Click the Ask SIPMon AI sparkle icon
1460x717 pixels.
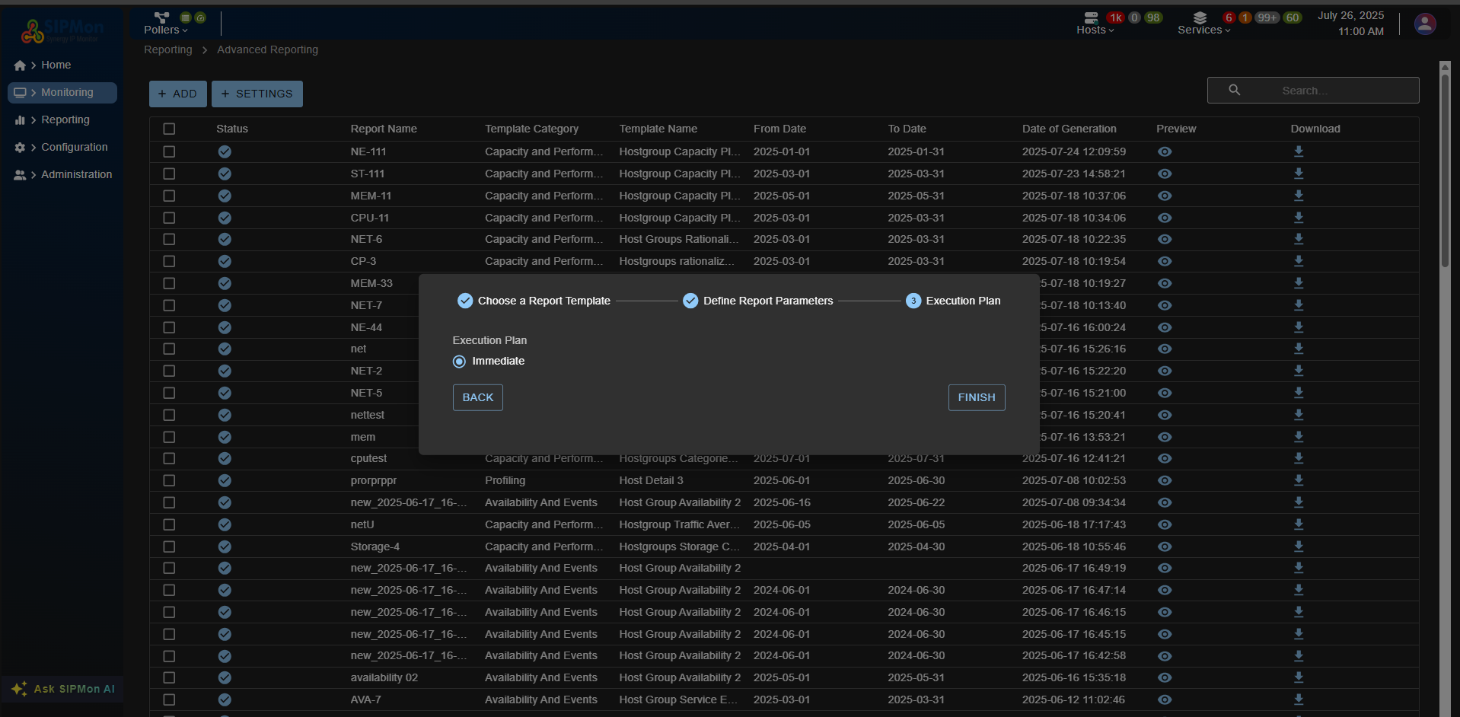19,688
